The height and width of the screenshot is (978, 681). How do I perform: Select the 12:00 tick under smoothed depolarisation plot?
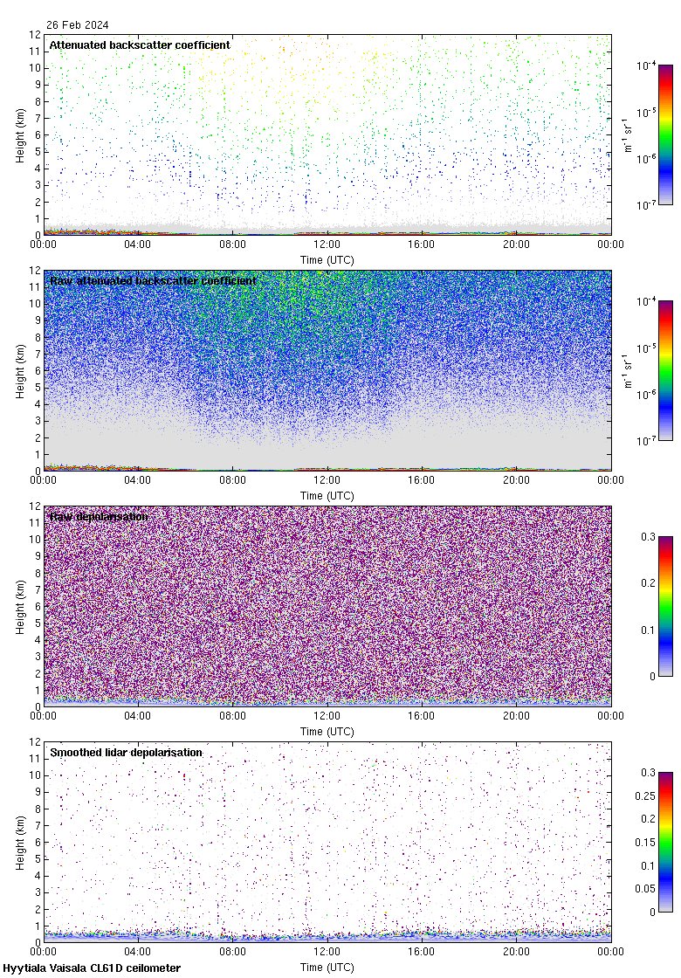pos(327,952)
